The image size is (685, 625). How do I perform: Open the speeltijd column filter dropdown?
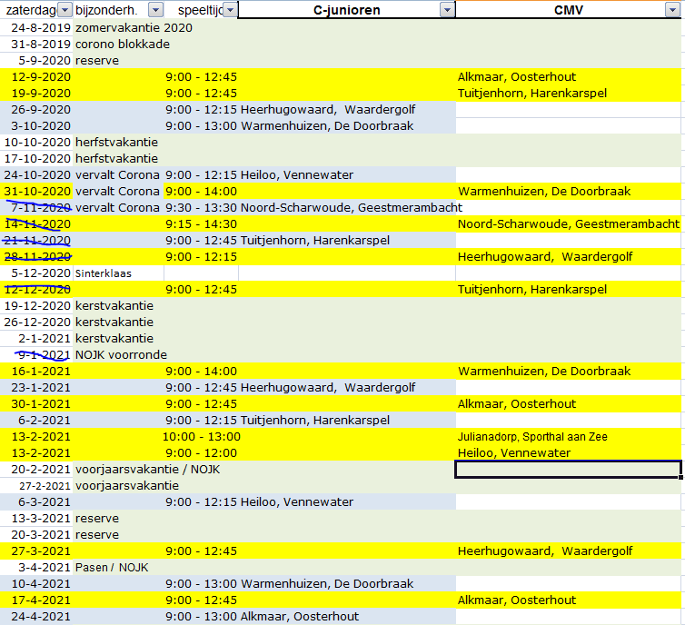pyautogui.click(x=230, y=10)
